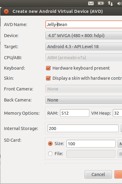This screenshot has height=184, width=122.
Task: Open the Target dropdown Android 4.3
Action: 84,47
